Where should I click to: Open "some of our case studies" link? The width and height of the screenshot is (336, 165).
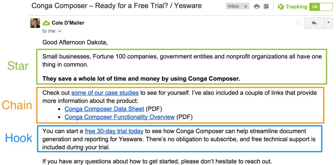[105, 93]
